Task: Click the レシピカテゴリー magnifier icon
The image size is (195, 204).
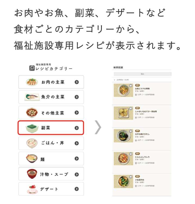Action: tap(32, 68)
